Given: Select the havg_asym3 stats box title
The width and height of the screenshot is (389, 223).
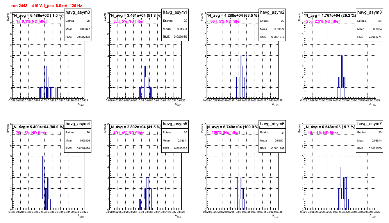Looking at the screenshot, I should tap(369, 12).
